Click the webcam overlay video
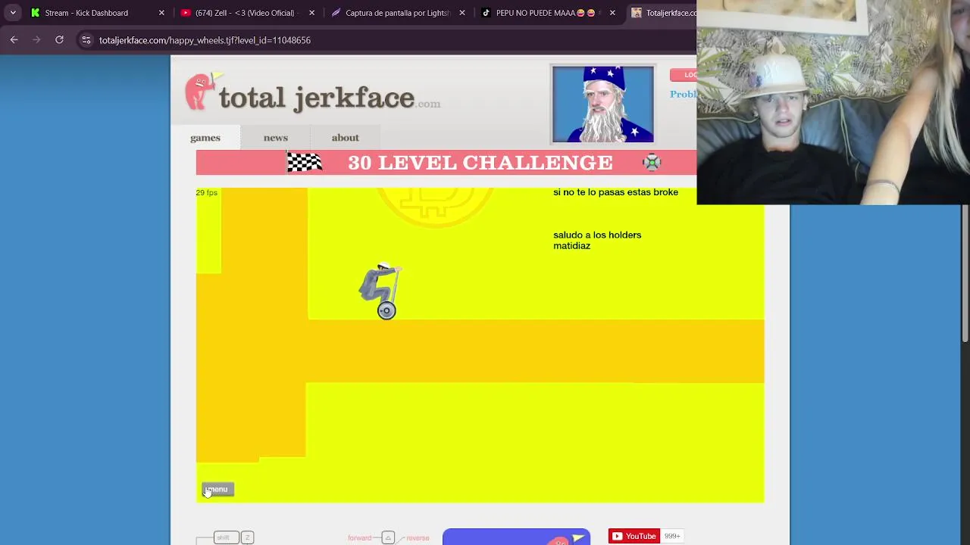970x545 pixels. [x=833, y=102]
